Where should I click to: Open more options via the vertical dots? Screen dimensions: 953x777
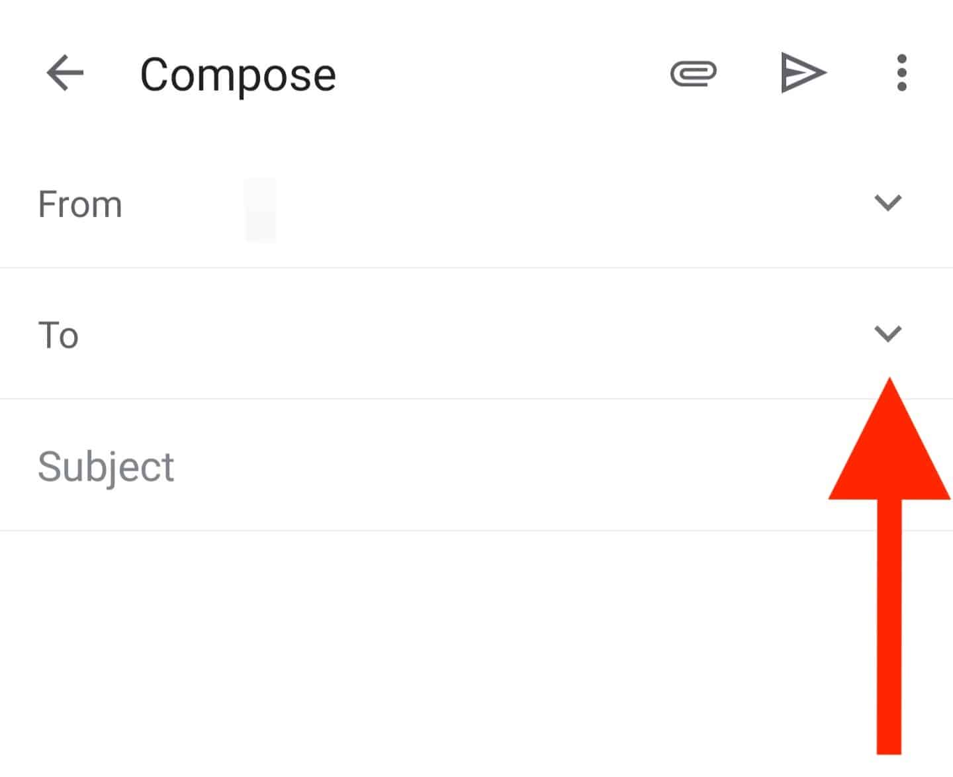(901, 74)
